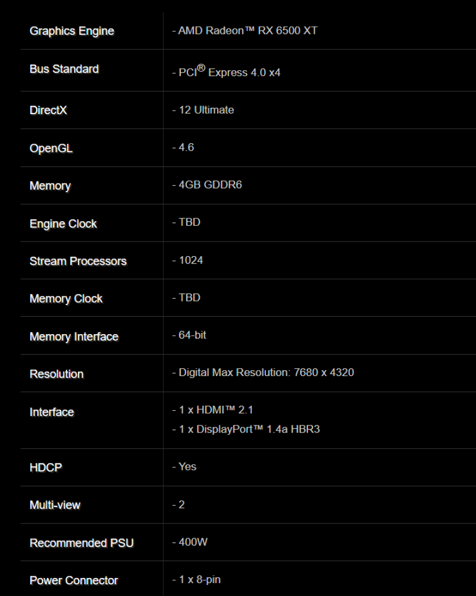Viewport: 476px width, 596px height.
Task: Click the DirectX specification label
Action: 48,110
